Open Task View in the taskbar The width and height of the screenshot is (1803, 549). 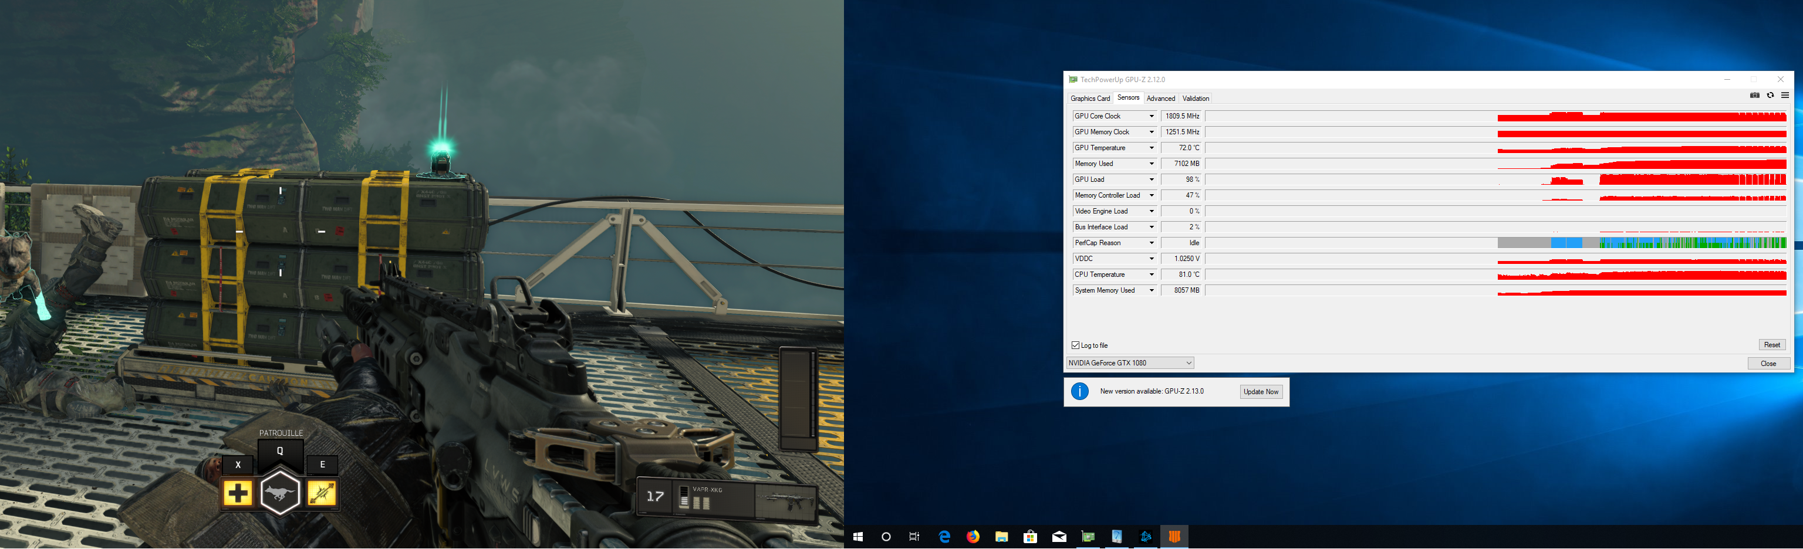pyautogui.click(x=914, y=537)
